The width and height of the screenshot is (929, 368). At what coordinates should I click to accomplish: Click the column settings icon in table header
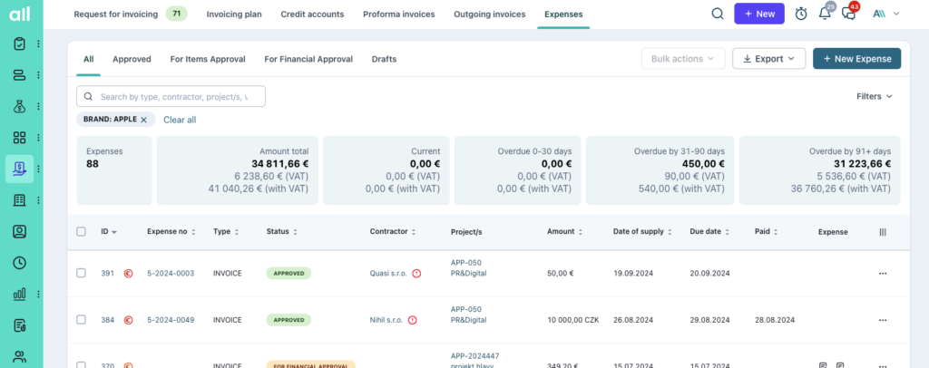click(x=883, y=232)
